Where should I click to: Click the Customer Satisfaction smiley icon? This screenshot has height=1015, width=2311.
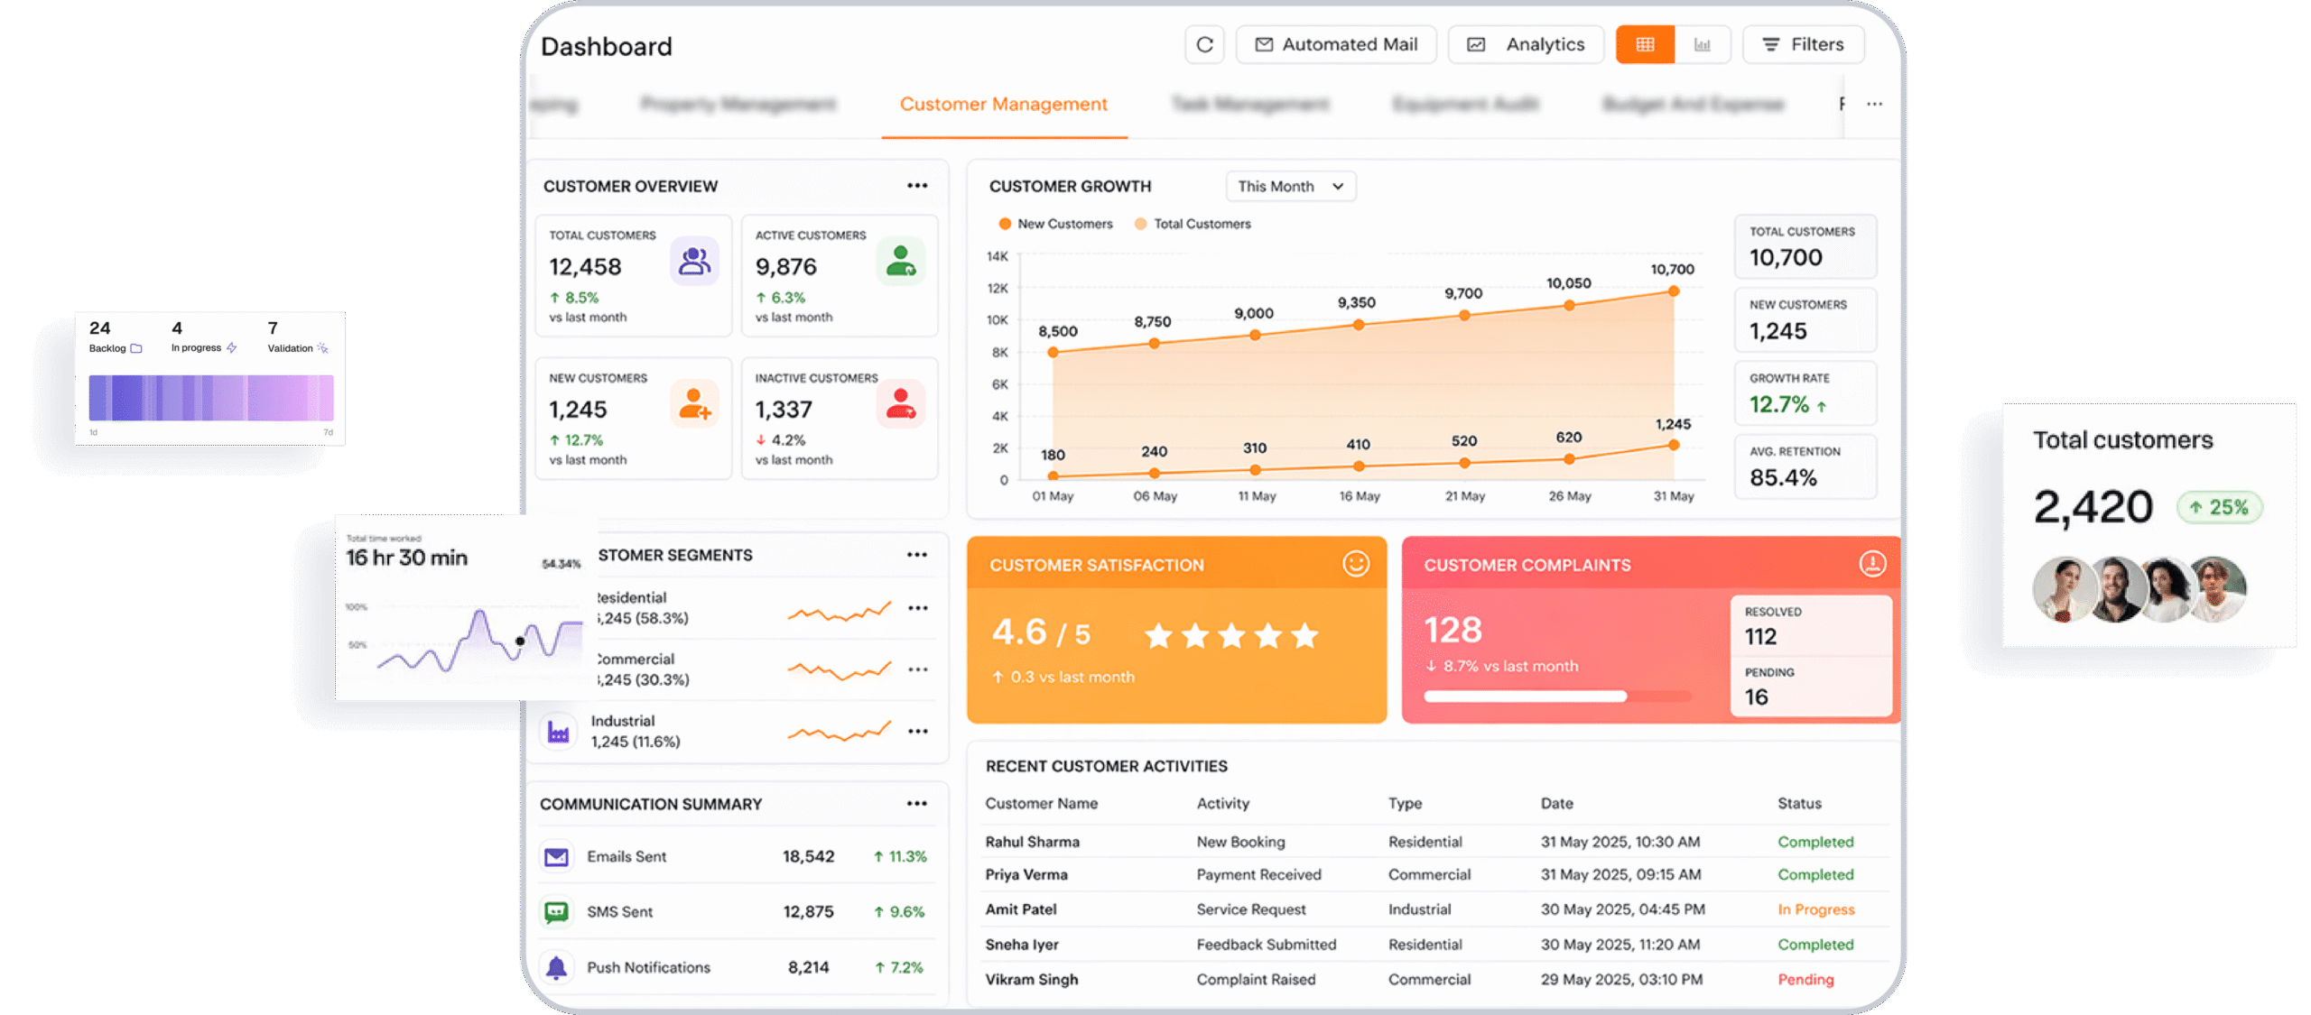[1355, 564]
